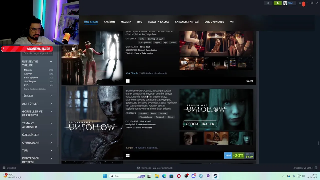This screenshot has height=180, width=320.
Task: Open the Wild account dropdown
Action: pyautogui.click(x=291, y=3)
